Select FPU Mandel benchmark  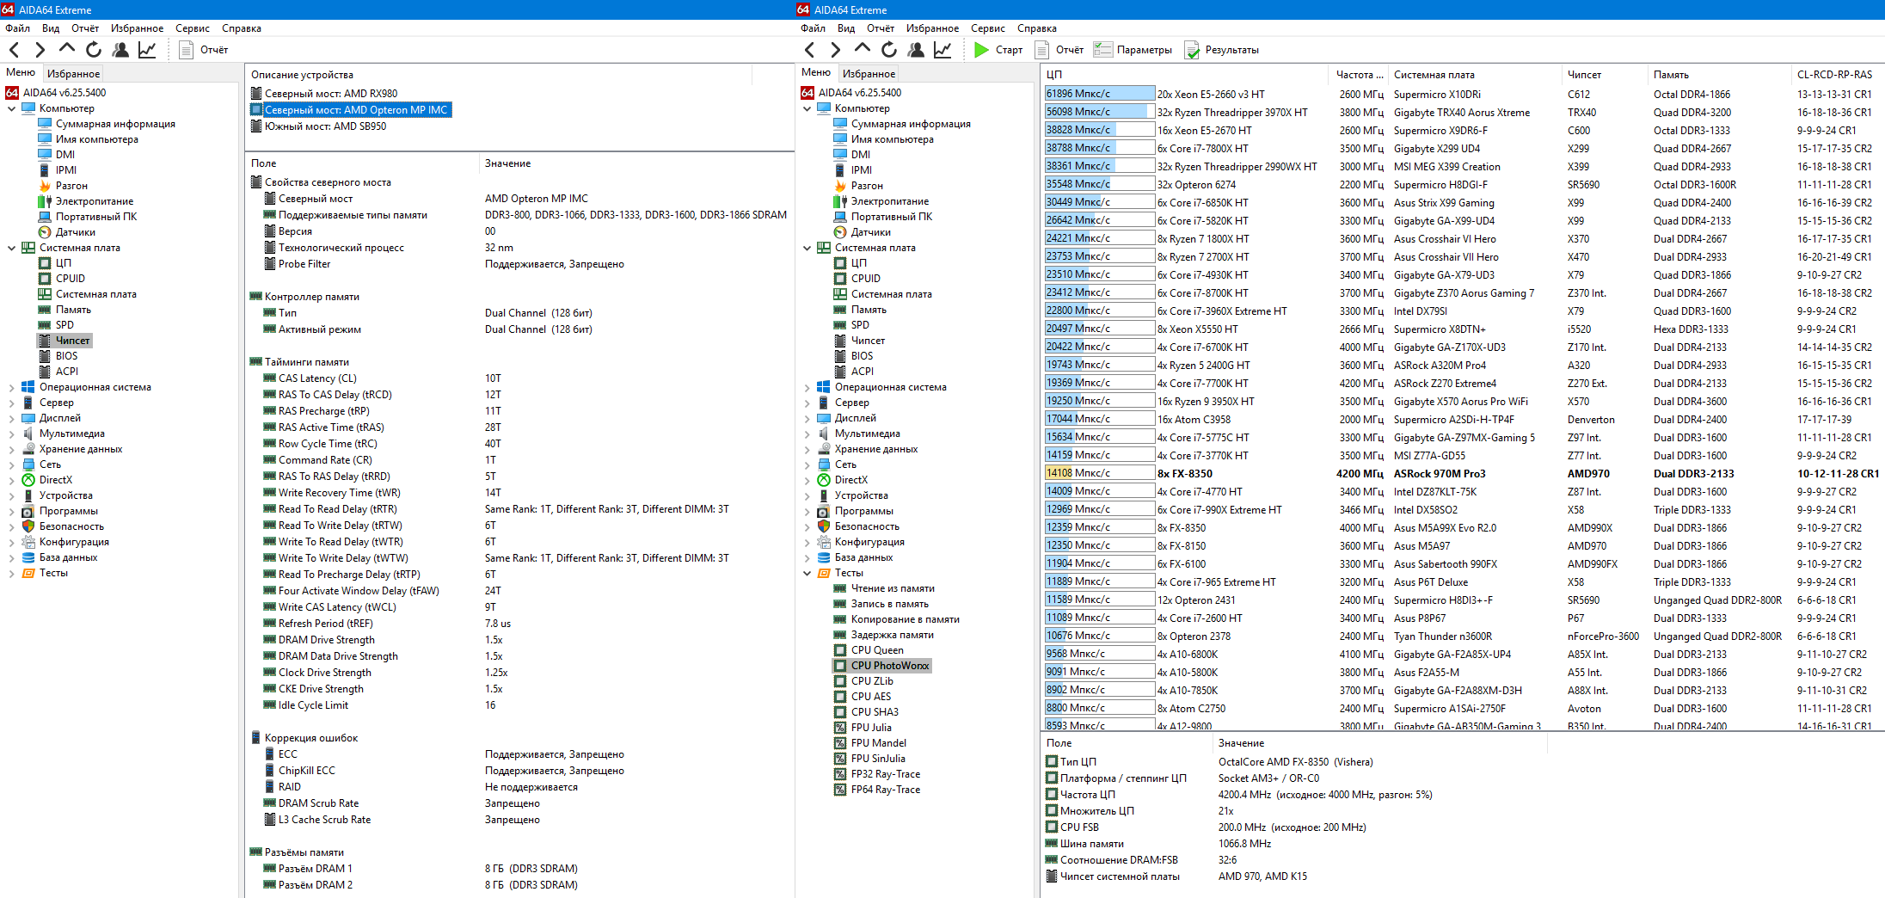(x=879, y=743)
